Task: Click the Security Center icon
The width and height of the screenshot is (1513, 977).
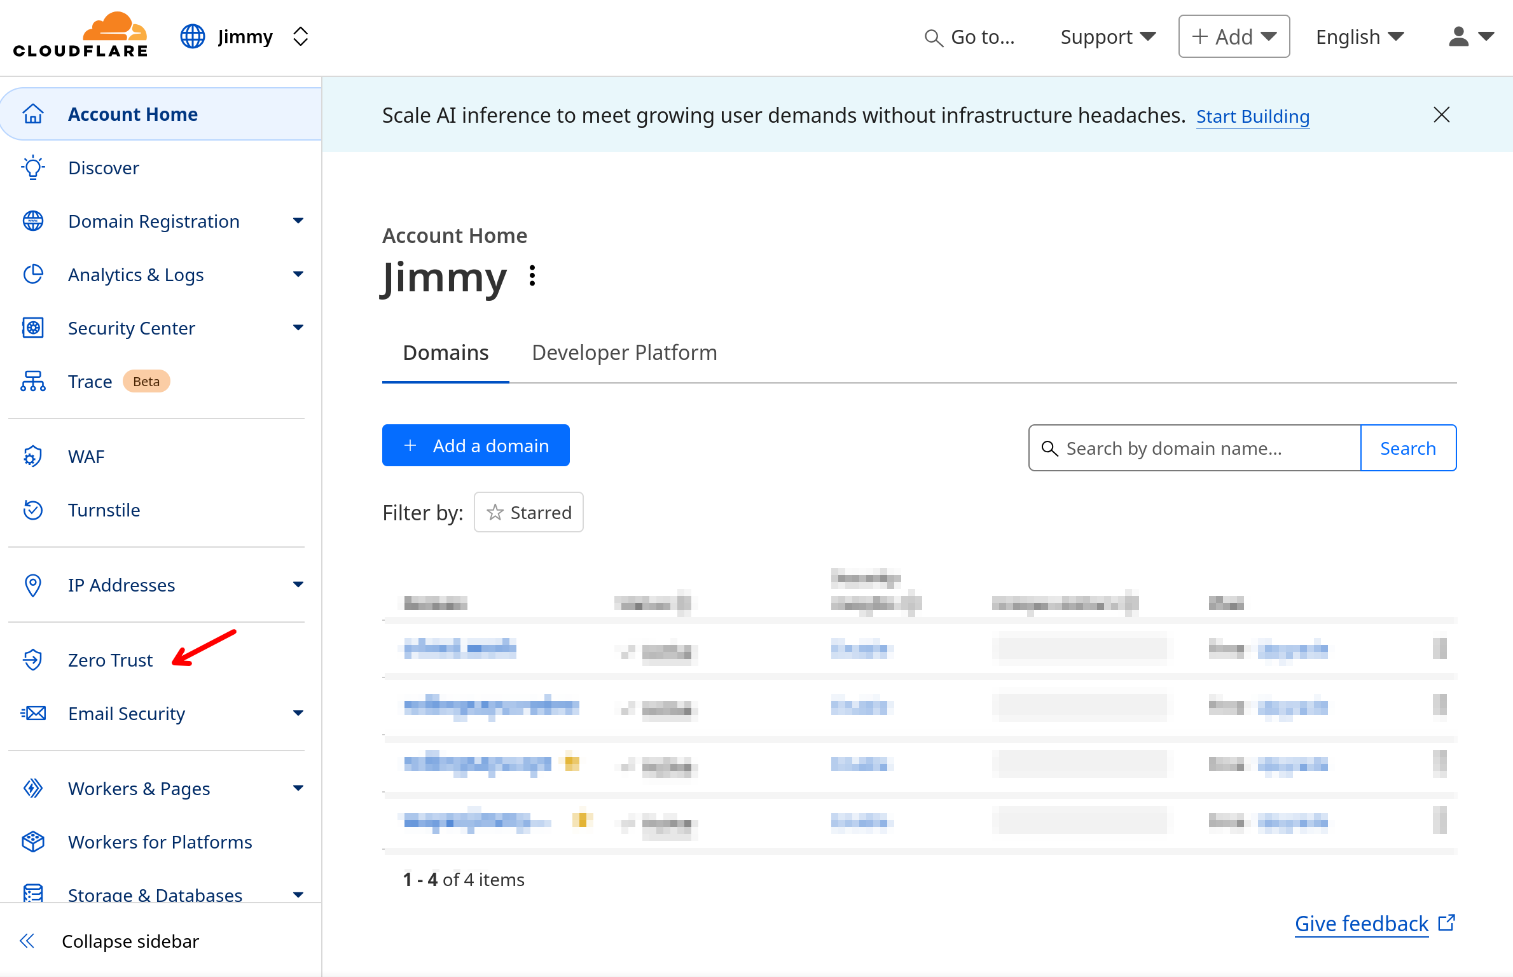Action: (x=33, y=328)
